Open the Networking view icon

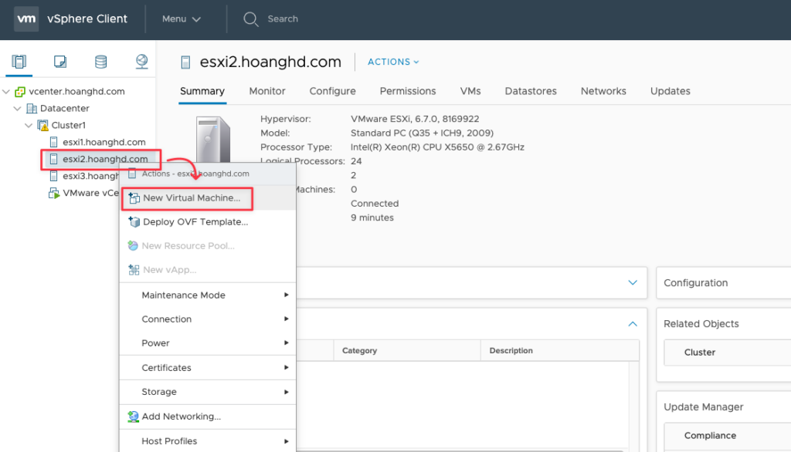(142, 62)
